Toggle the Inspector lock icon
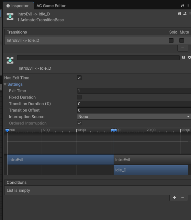Image resolution: width=191 pixels, height=220 pixels. click(x=183, y=6)
